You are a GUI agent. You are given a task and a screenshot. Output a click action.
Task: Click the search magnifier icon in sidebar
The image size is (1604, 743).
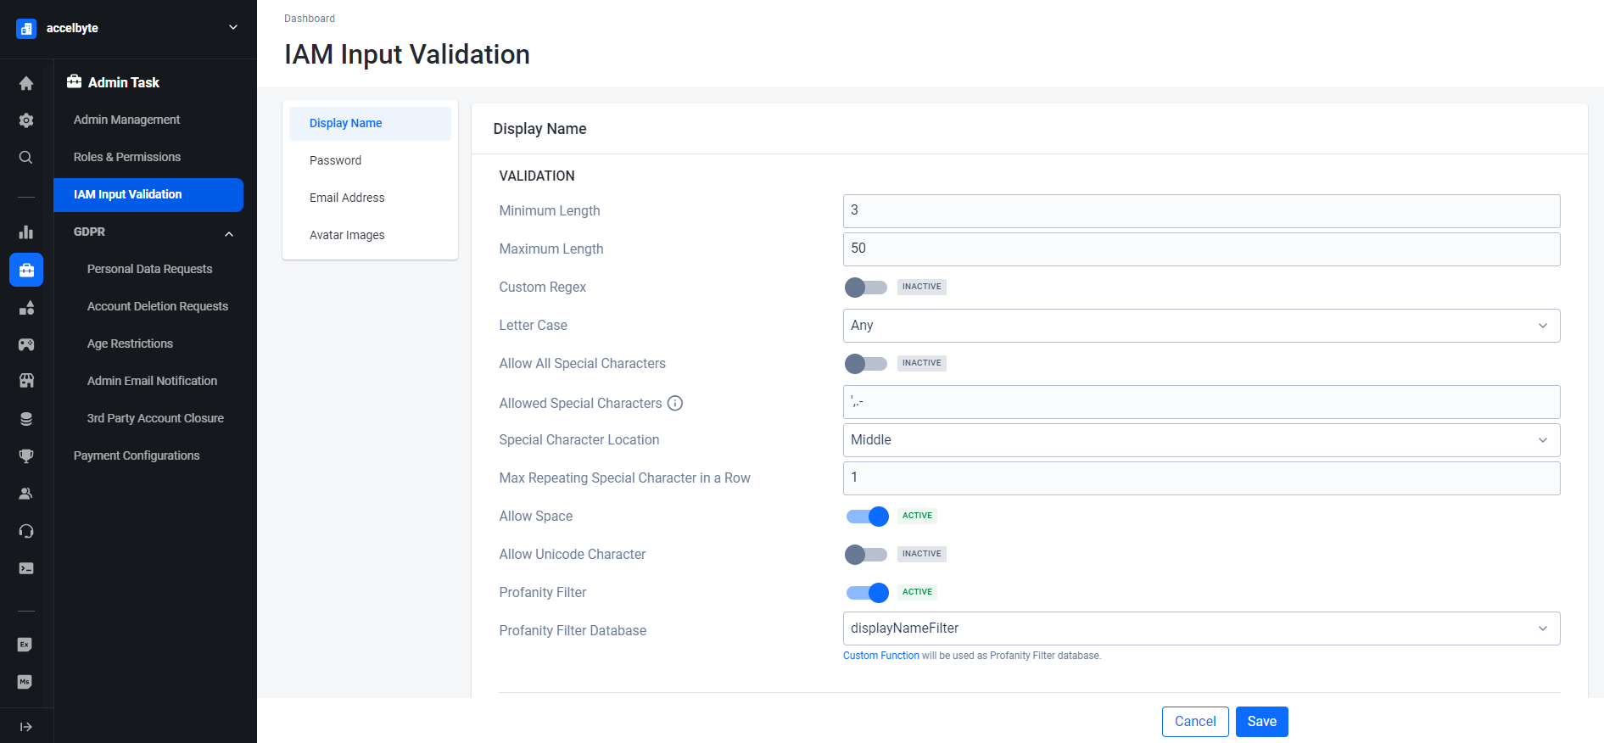[26, 158]
